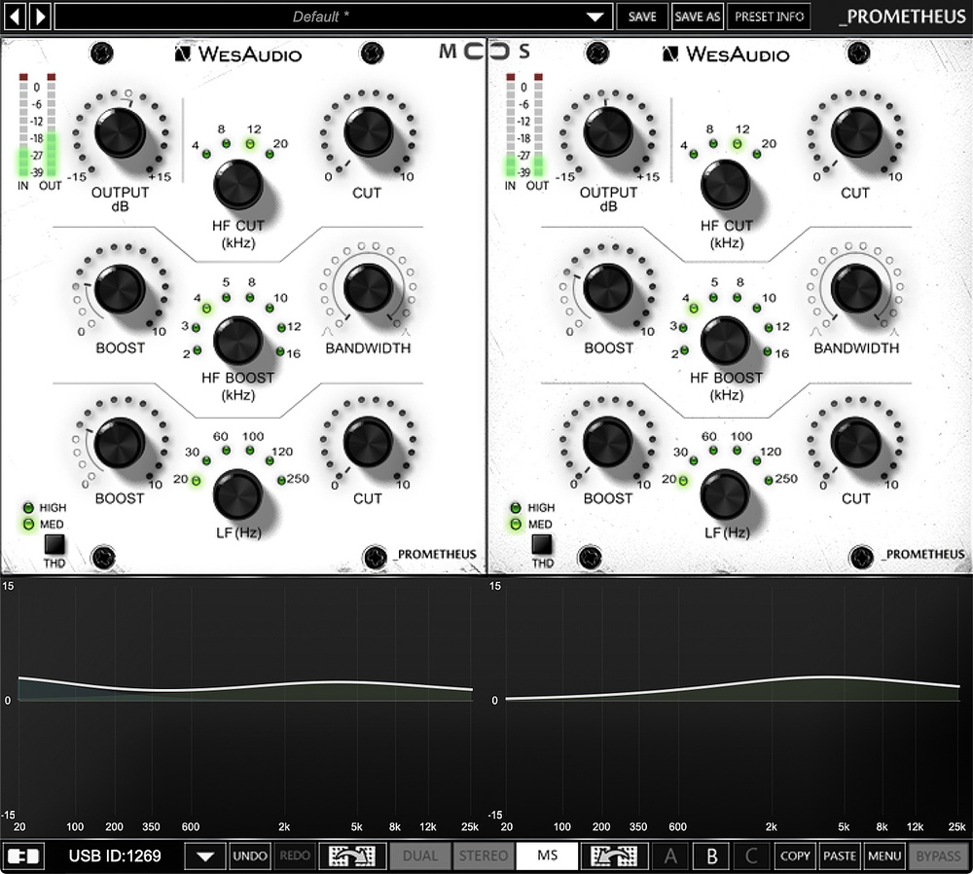Image resolution: width=973 pixels, height=874 pixels.
Task: Open the dropdown arrow beside USB ID:1269
Action: pos(205,856)
